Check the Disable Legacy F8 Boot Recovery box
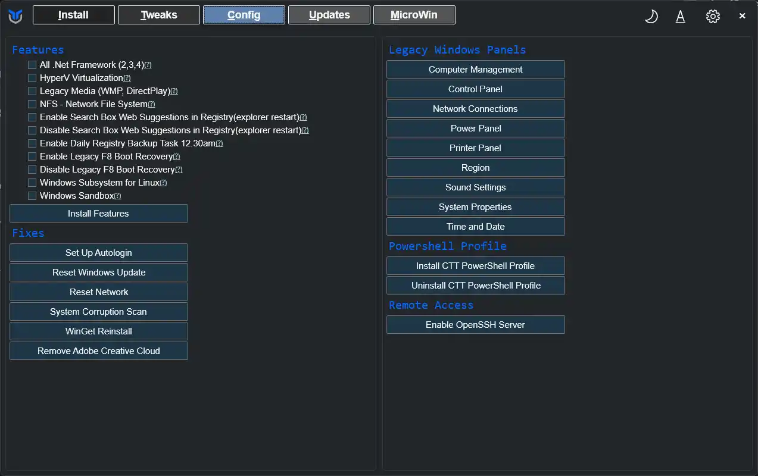The height and width of the screenshot is (476, 758). 32,170
